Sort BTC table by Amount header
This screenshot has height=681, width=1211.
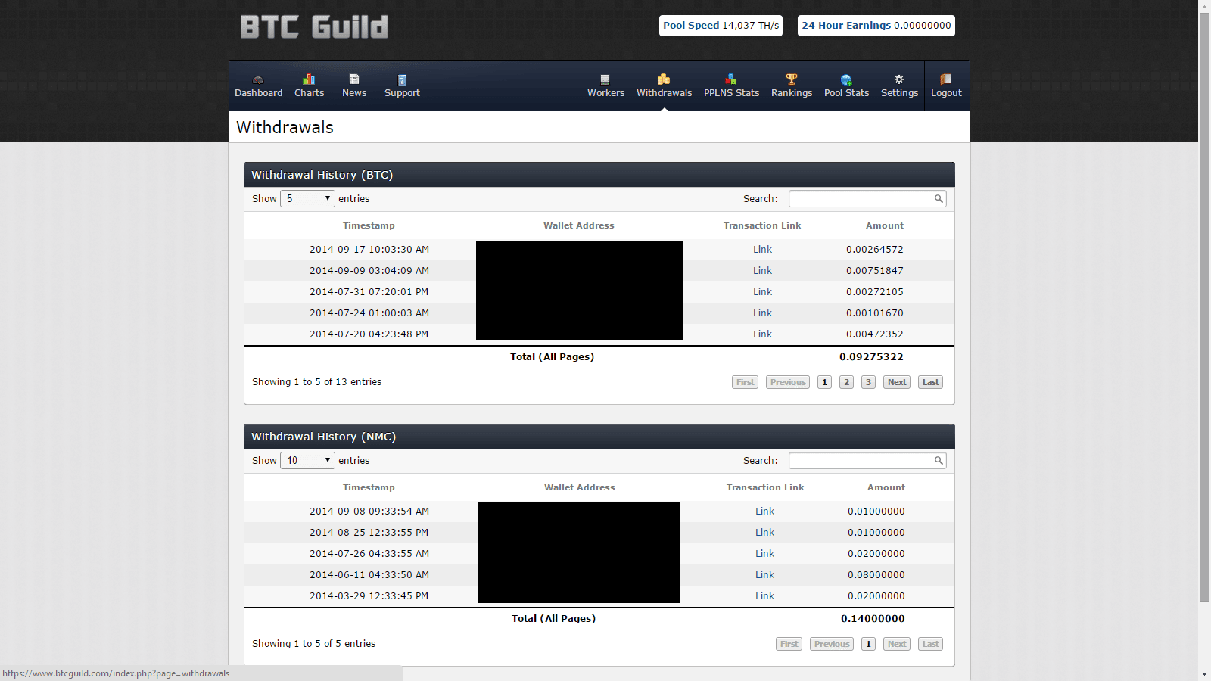point(885,225)
